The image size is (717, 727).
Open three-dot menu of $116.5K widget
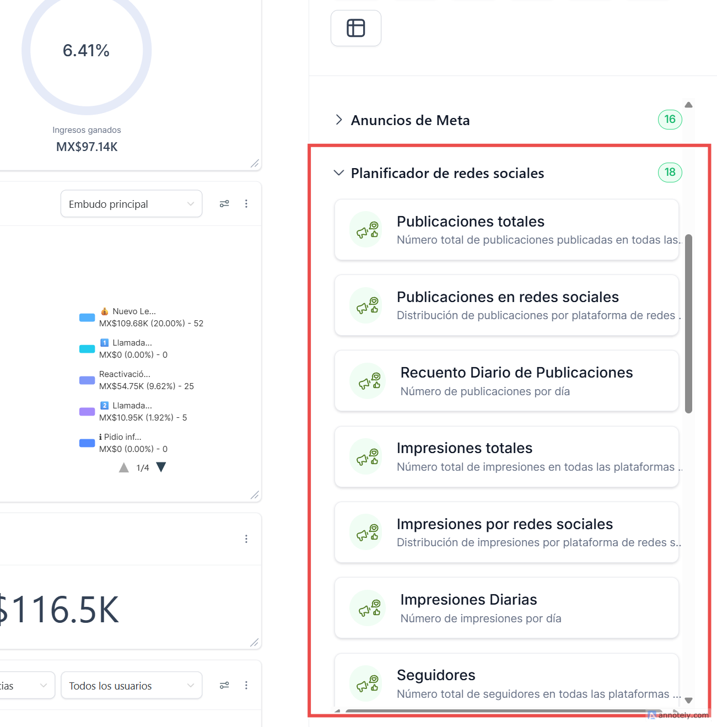246,539
